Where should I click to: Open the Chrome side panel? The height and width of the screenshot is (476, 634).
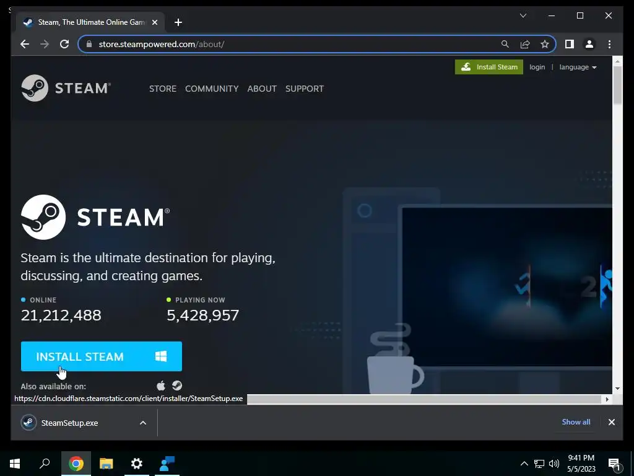click(570, 44)
